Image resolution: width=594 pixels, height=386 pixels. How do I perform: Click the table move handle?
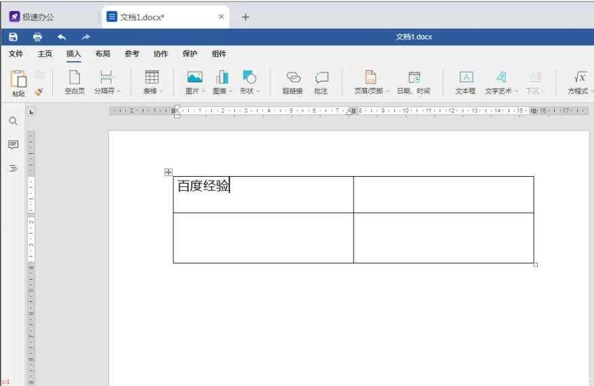169,173
